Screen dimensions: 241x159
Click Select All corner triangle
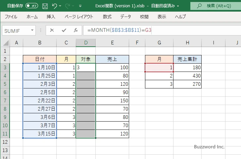pyautogui.click(x=5, y=42)
